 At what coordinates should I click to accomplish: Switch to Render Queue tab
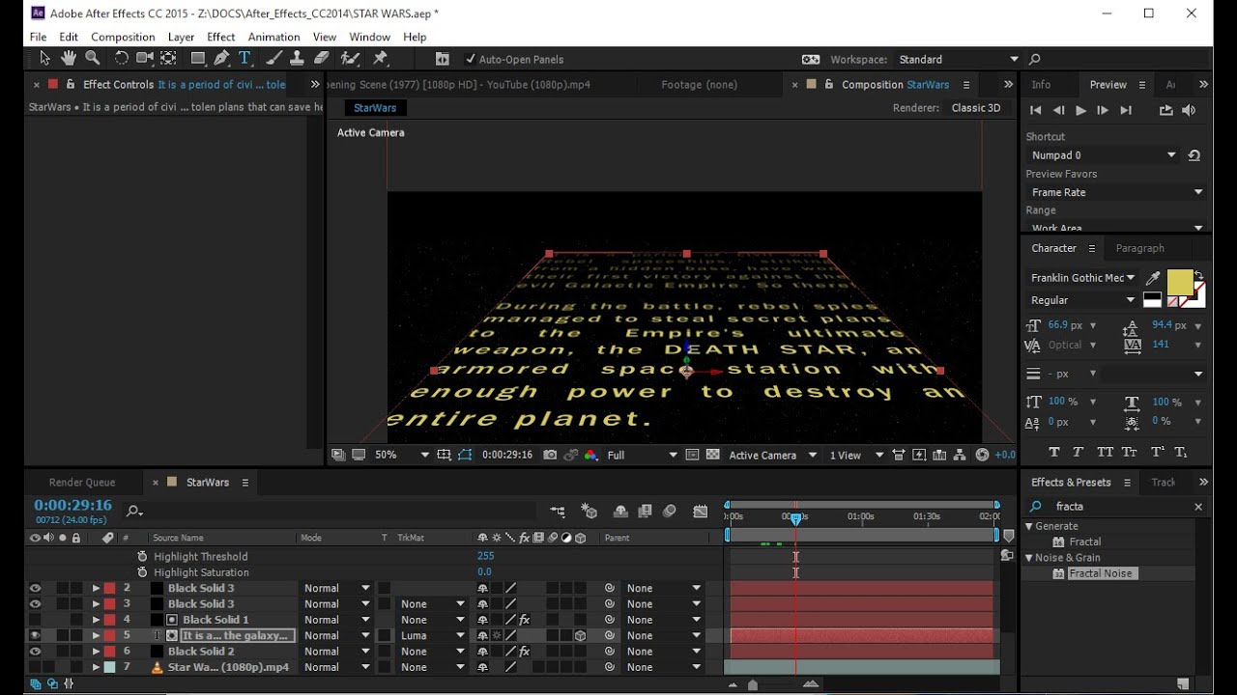point(82,482)
